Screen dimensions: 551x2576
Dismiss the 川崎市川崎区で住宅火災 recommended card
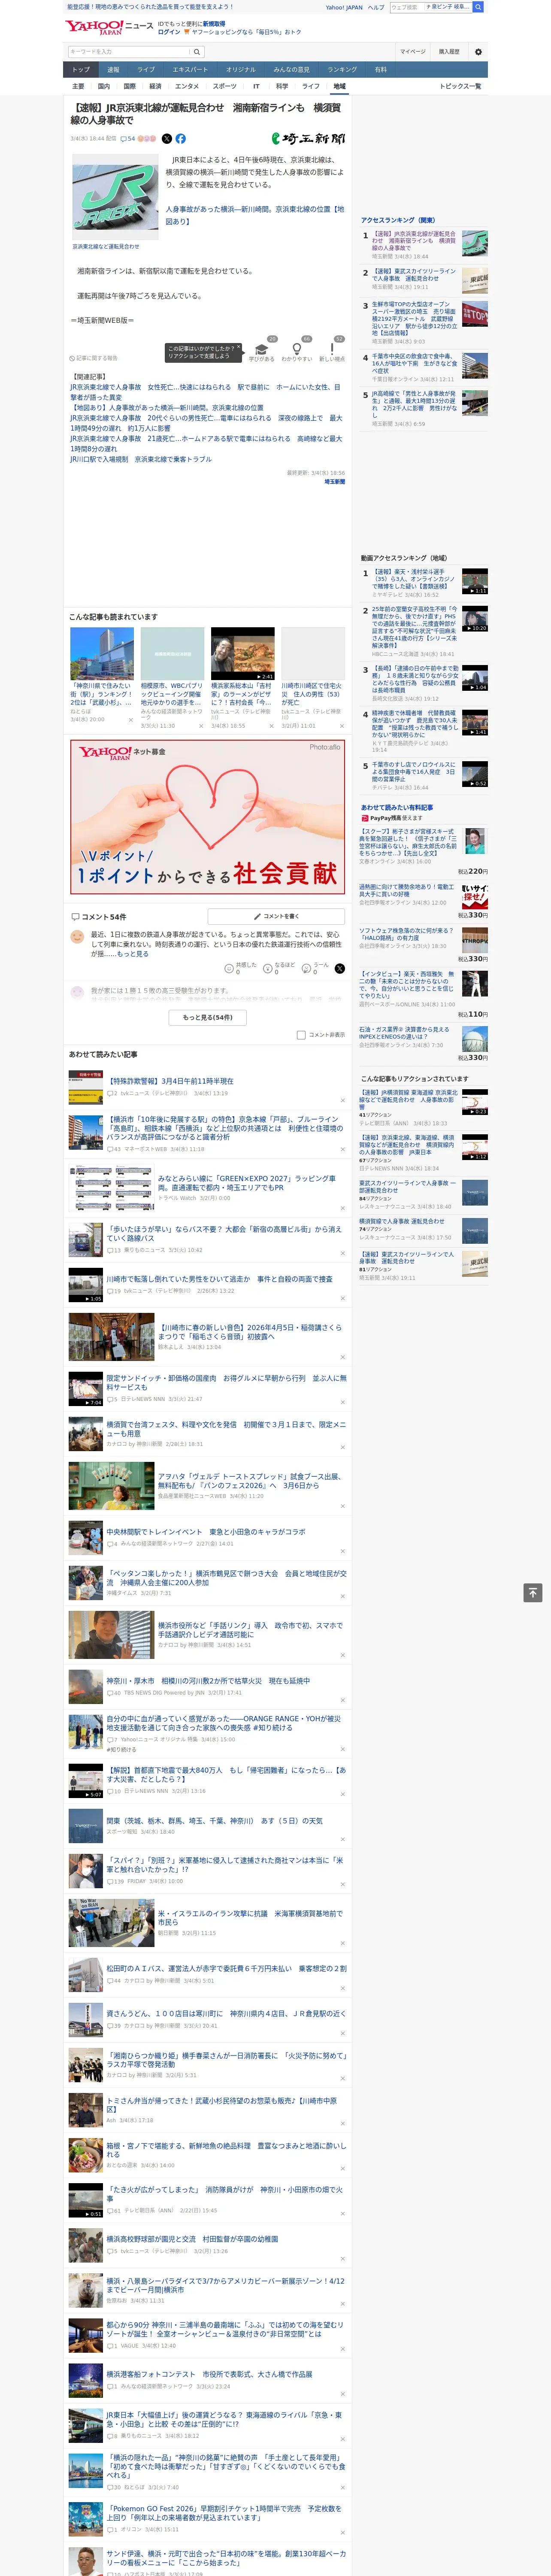[x=342, y=726]
